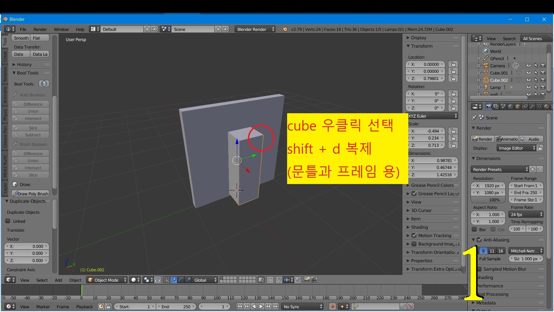Open Window menu
This screenshot has height=312, width=554.
[61, 29]
